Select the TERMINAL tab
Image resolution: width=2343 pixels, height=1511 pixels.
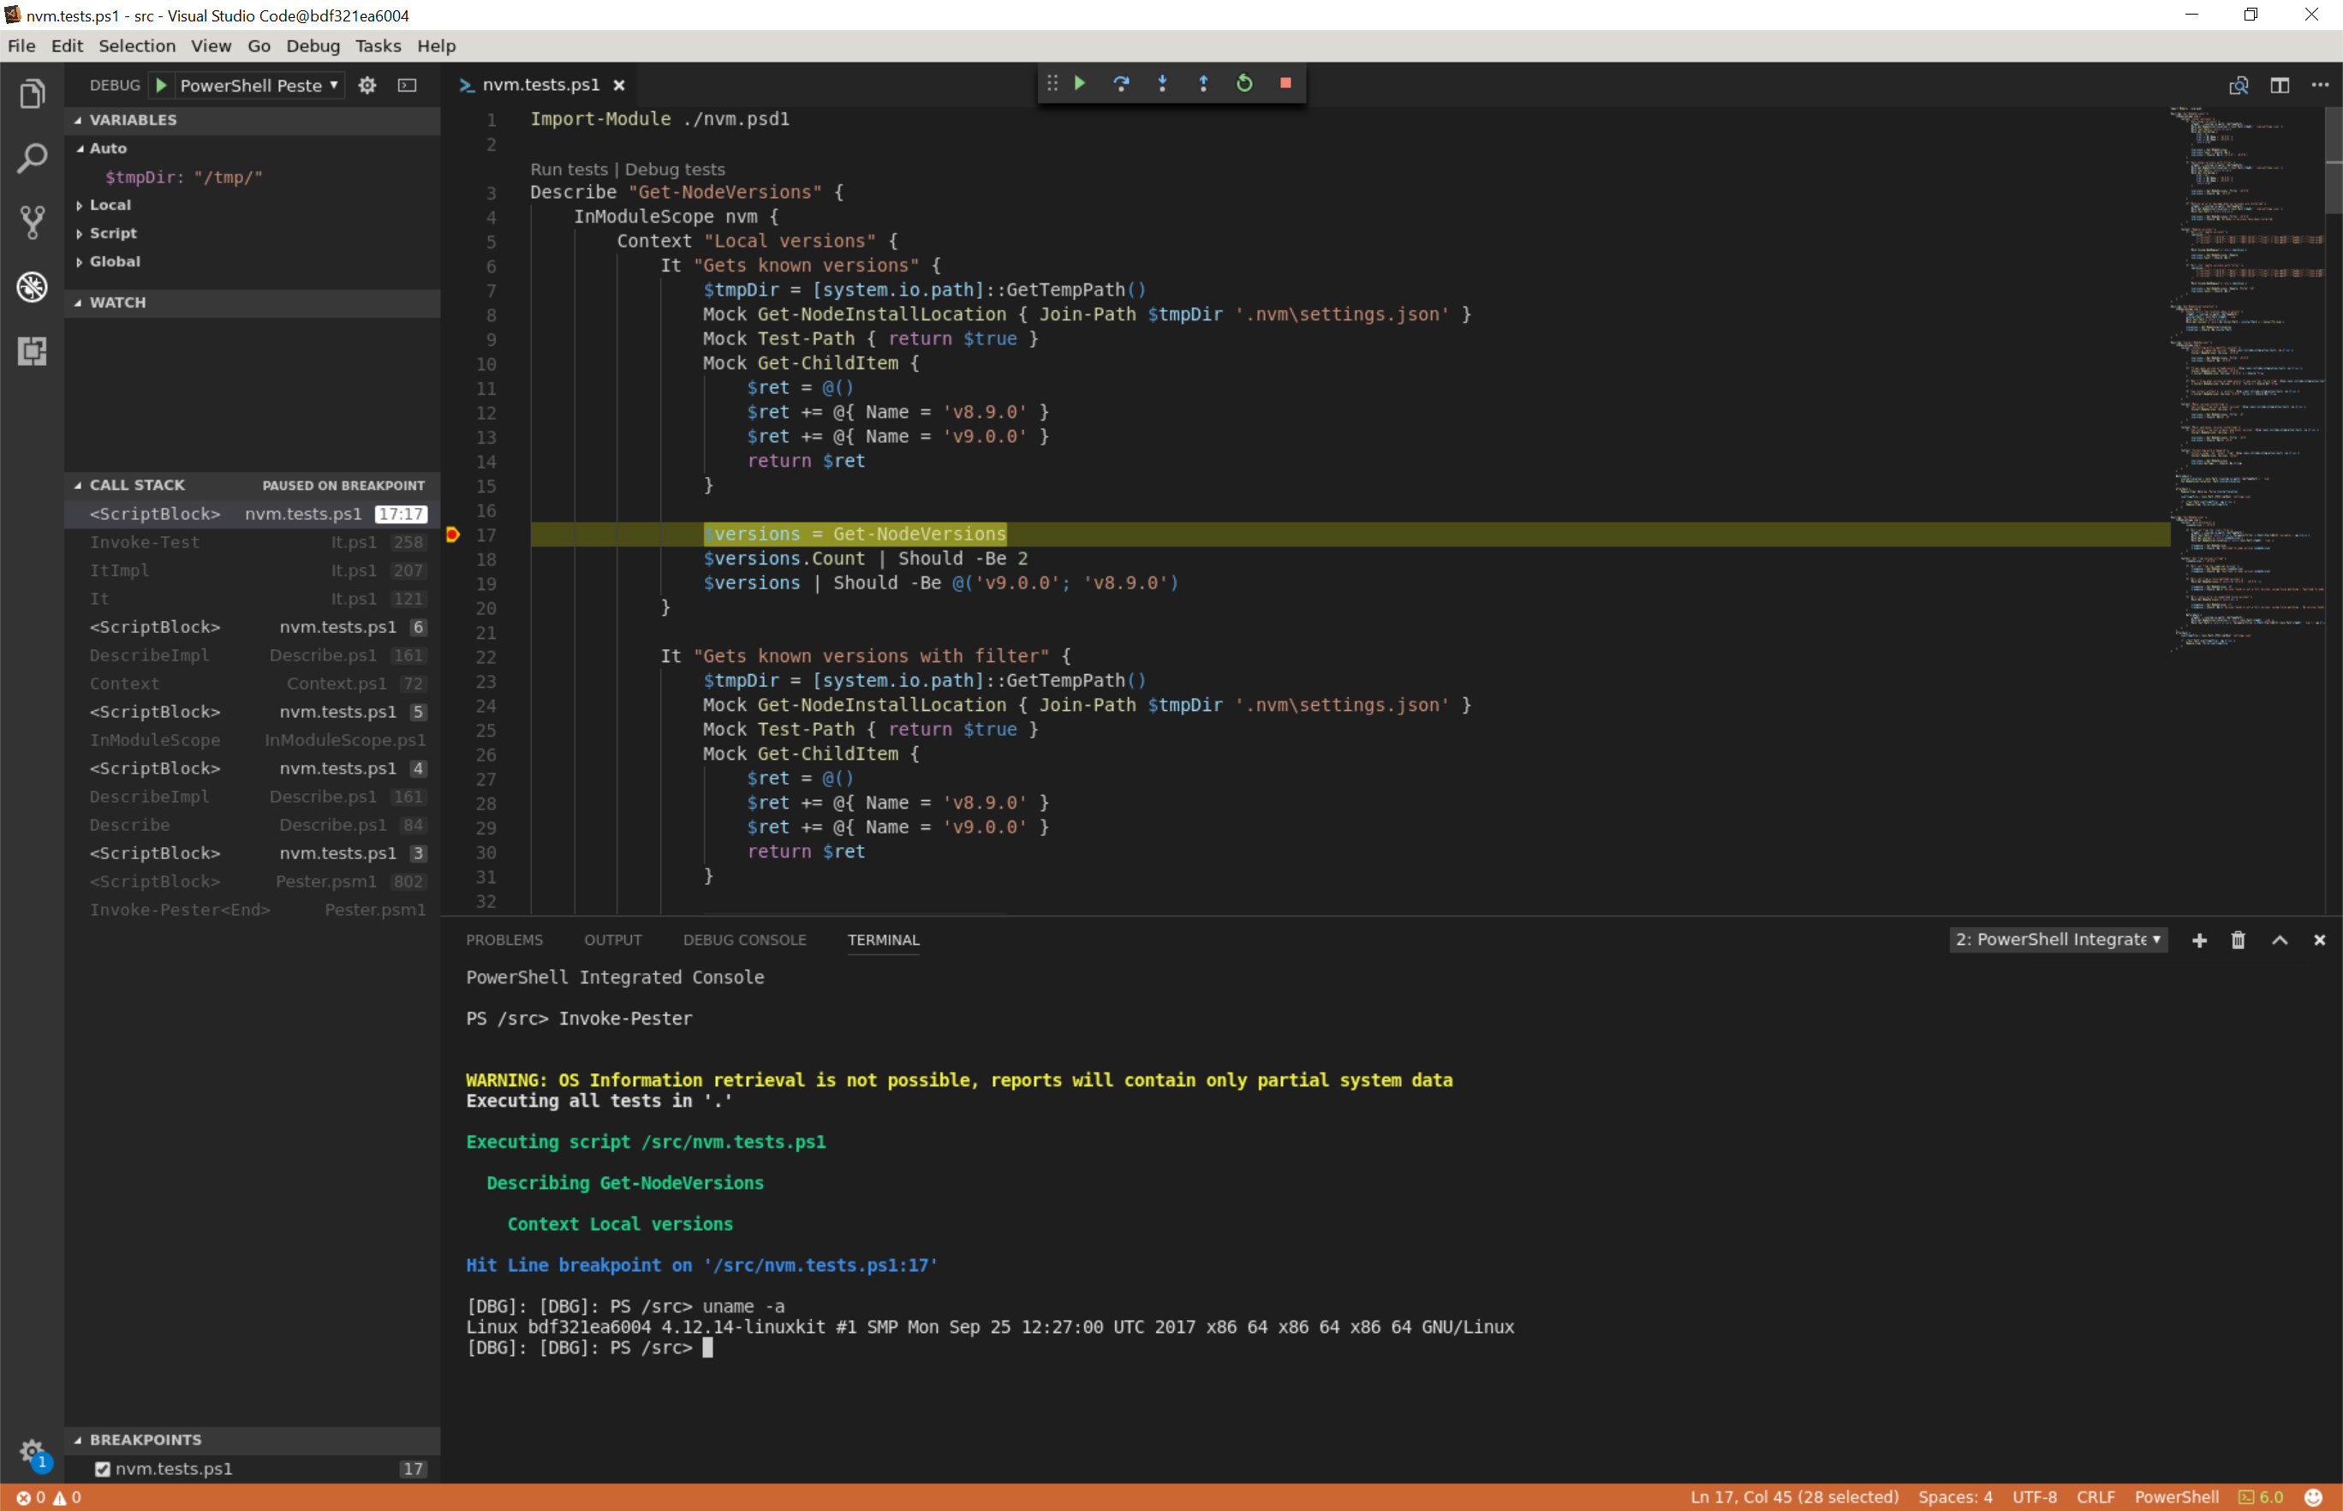click(883, 939)
